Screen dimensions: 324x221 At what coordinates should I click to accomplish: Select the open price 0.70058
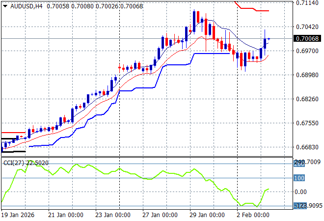coord(58,6)
